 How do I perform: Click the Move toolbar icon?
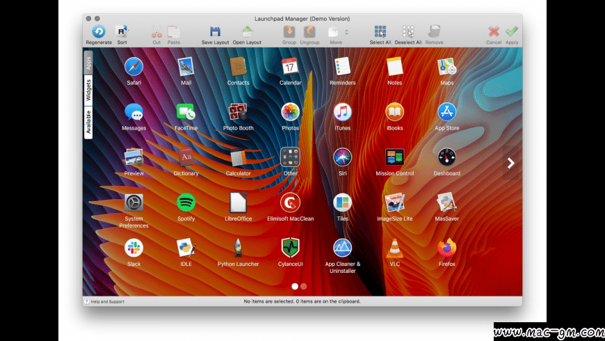pos(333,32)
